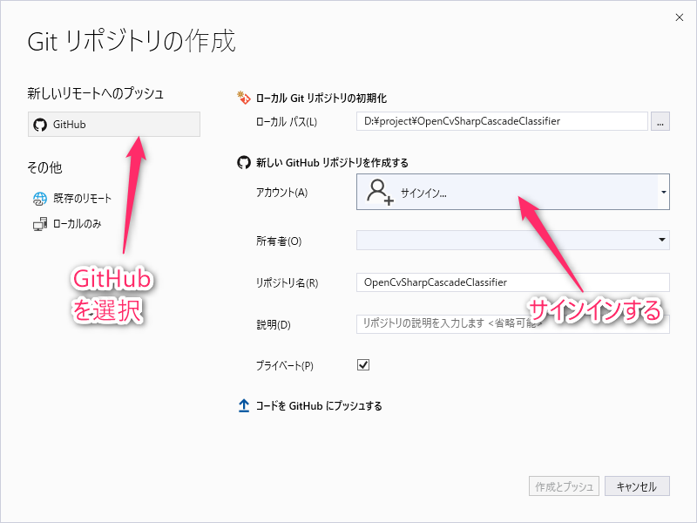Click the upload arrow push icon
This screenshot has width=697, height=523.
tap(244, 405)
